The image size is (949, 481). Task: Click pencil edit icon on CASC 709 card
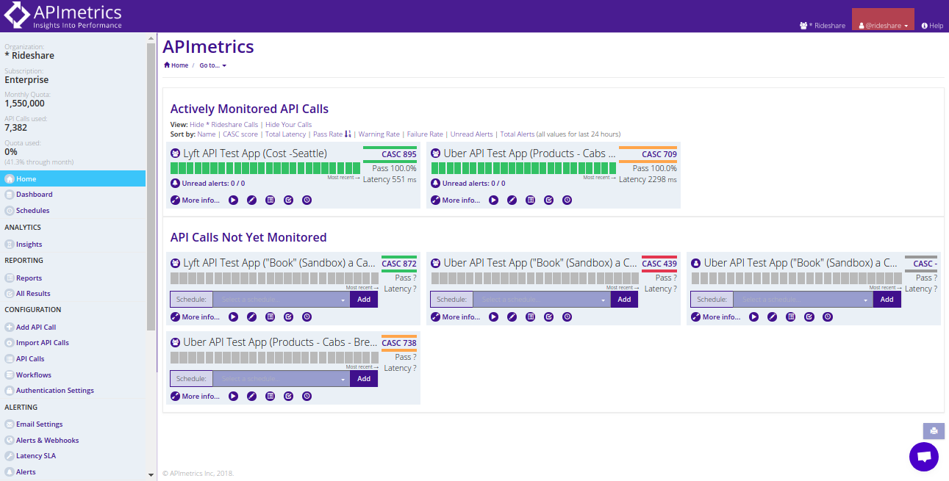tap(512, 200)
